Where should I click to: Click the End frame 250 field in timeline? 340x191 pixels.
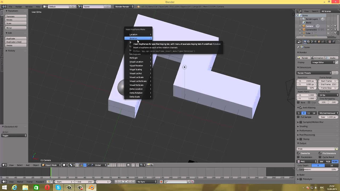tap(85, 182)
